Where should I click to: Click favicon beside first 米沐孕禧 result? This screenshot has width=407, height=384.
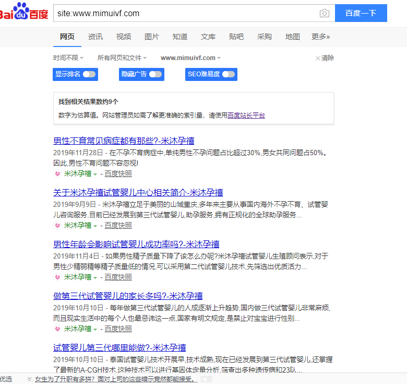click(57, 173)
